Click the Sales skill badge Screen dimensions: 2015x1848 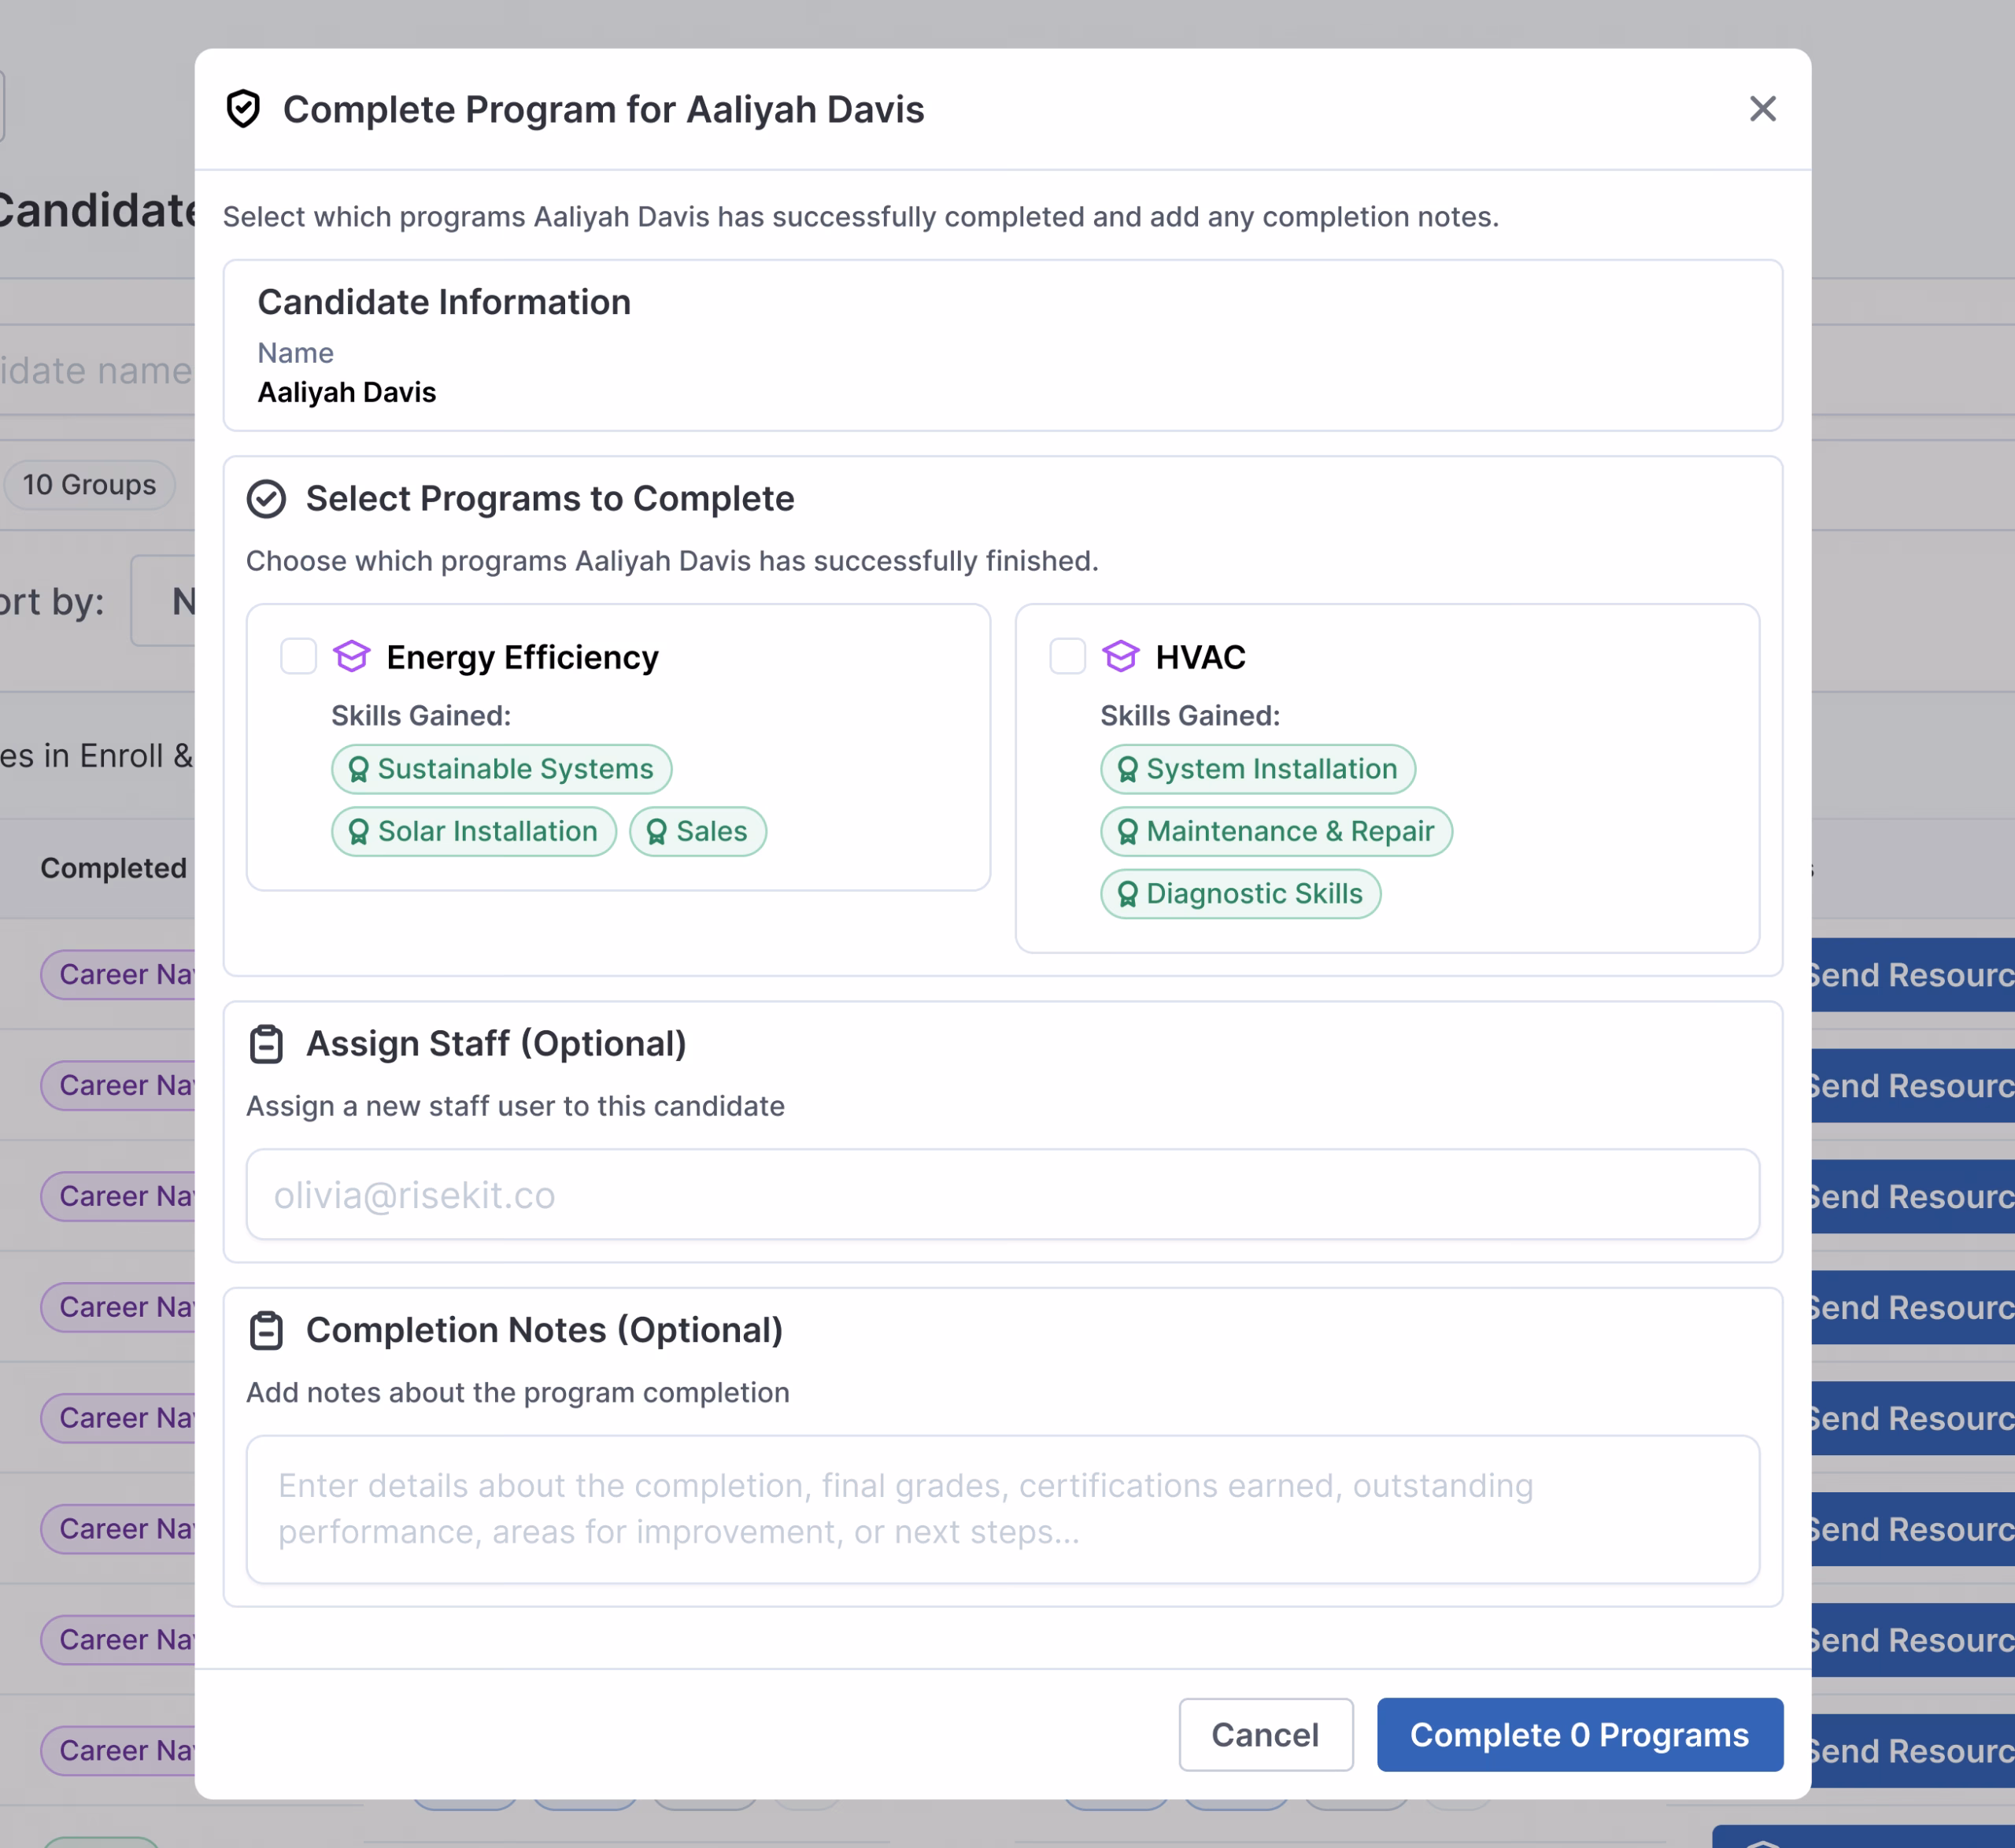click(x=698, y=832)
